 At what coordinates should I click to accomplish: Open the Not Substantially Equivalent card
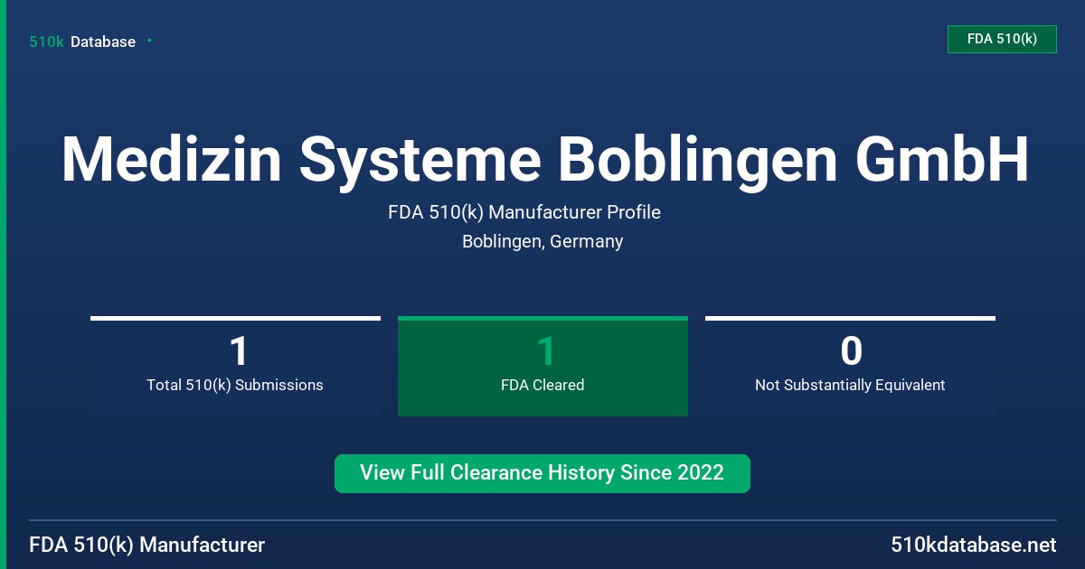[850, 366]
